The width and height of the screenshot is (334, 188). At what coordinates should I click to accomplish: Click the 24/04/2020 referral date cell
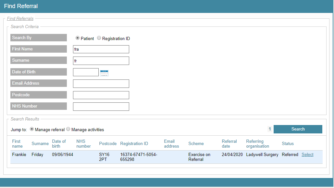click(232, 154)
